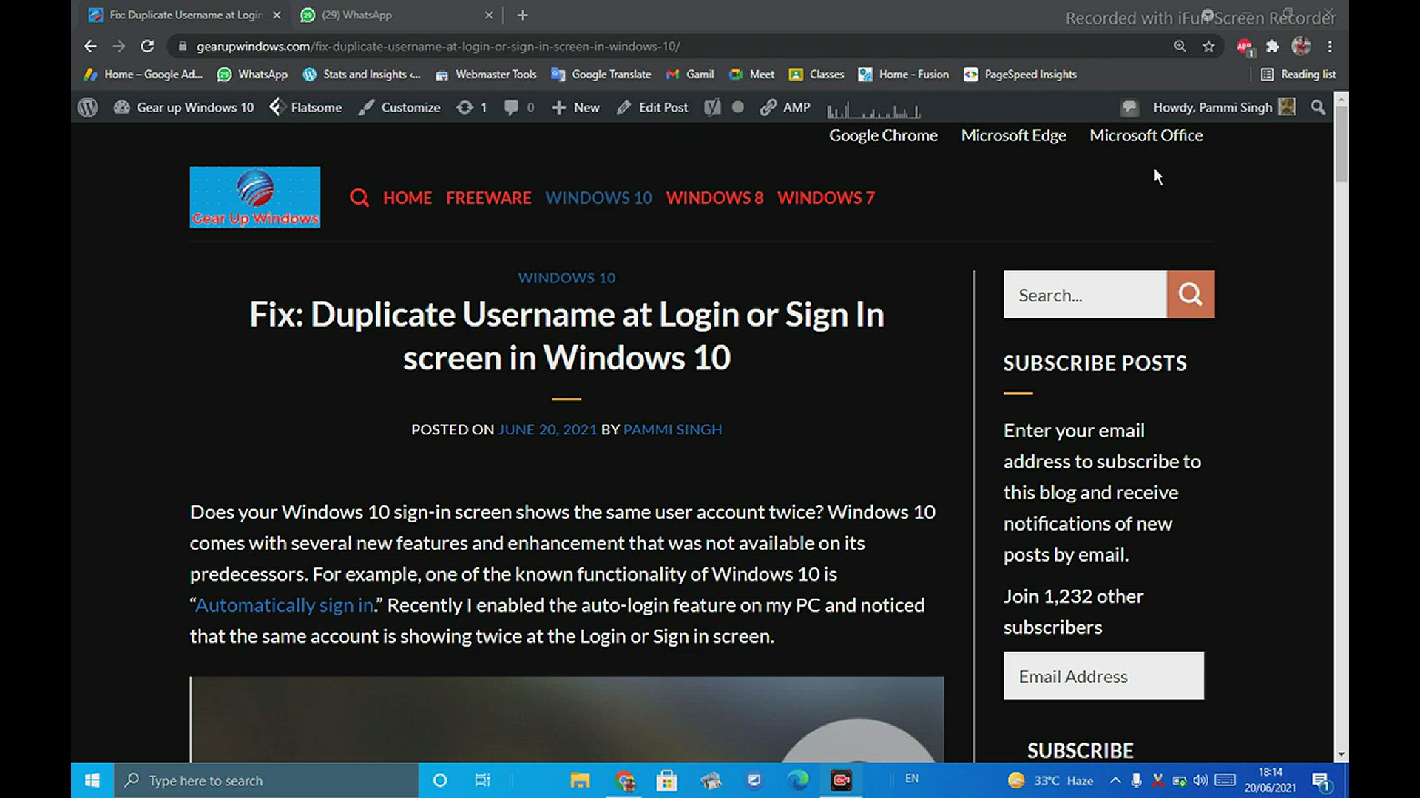Click New in the admin bar
The image size is (1420, 798).
pyautogui.click(x=575, y=108)
